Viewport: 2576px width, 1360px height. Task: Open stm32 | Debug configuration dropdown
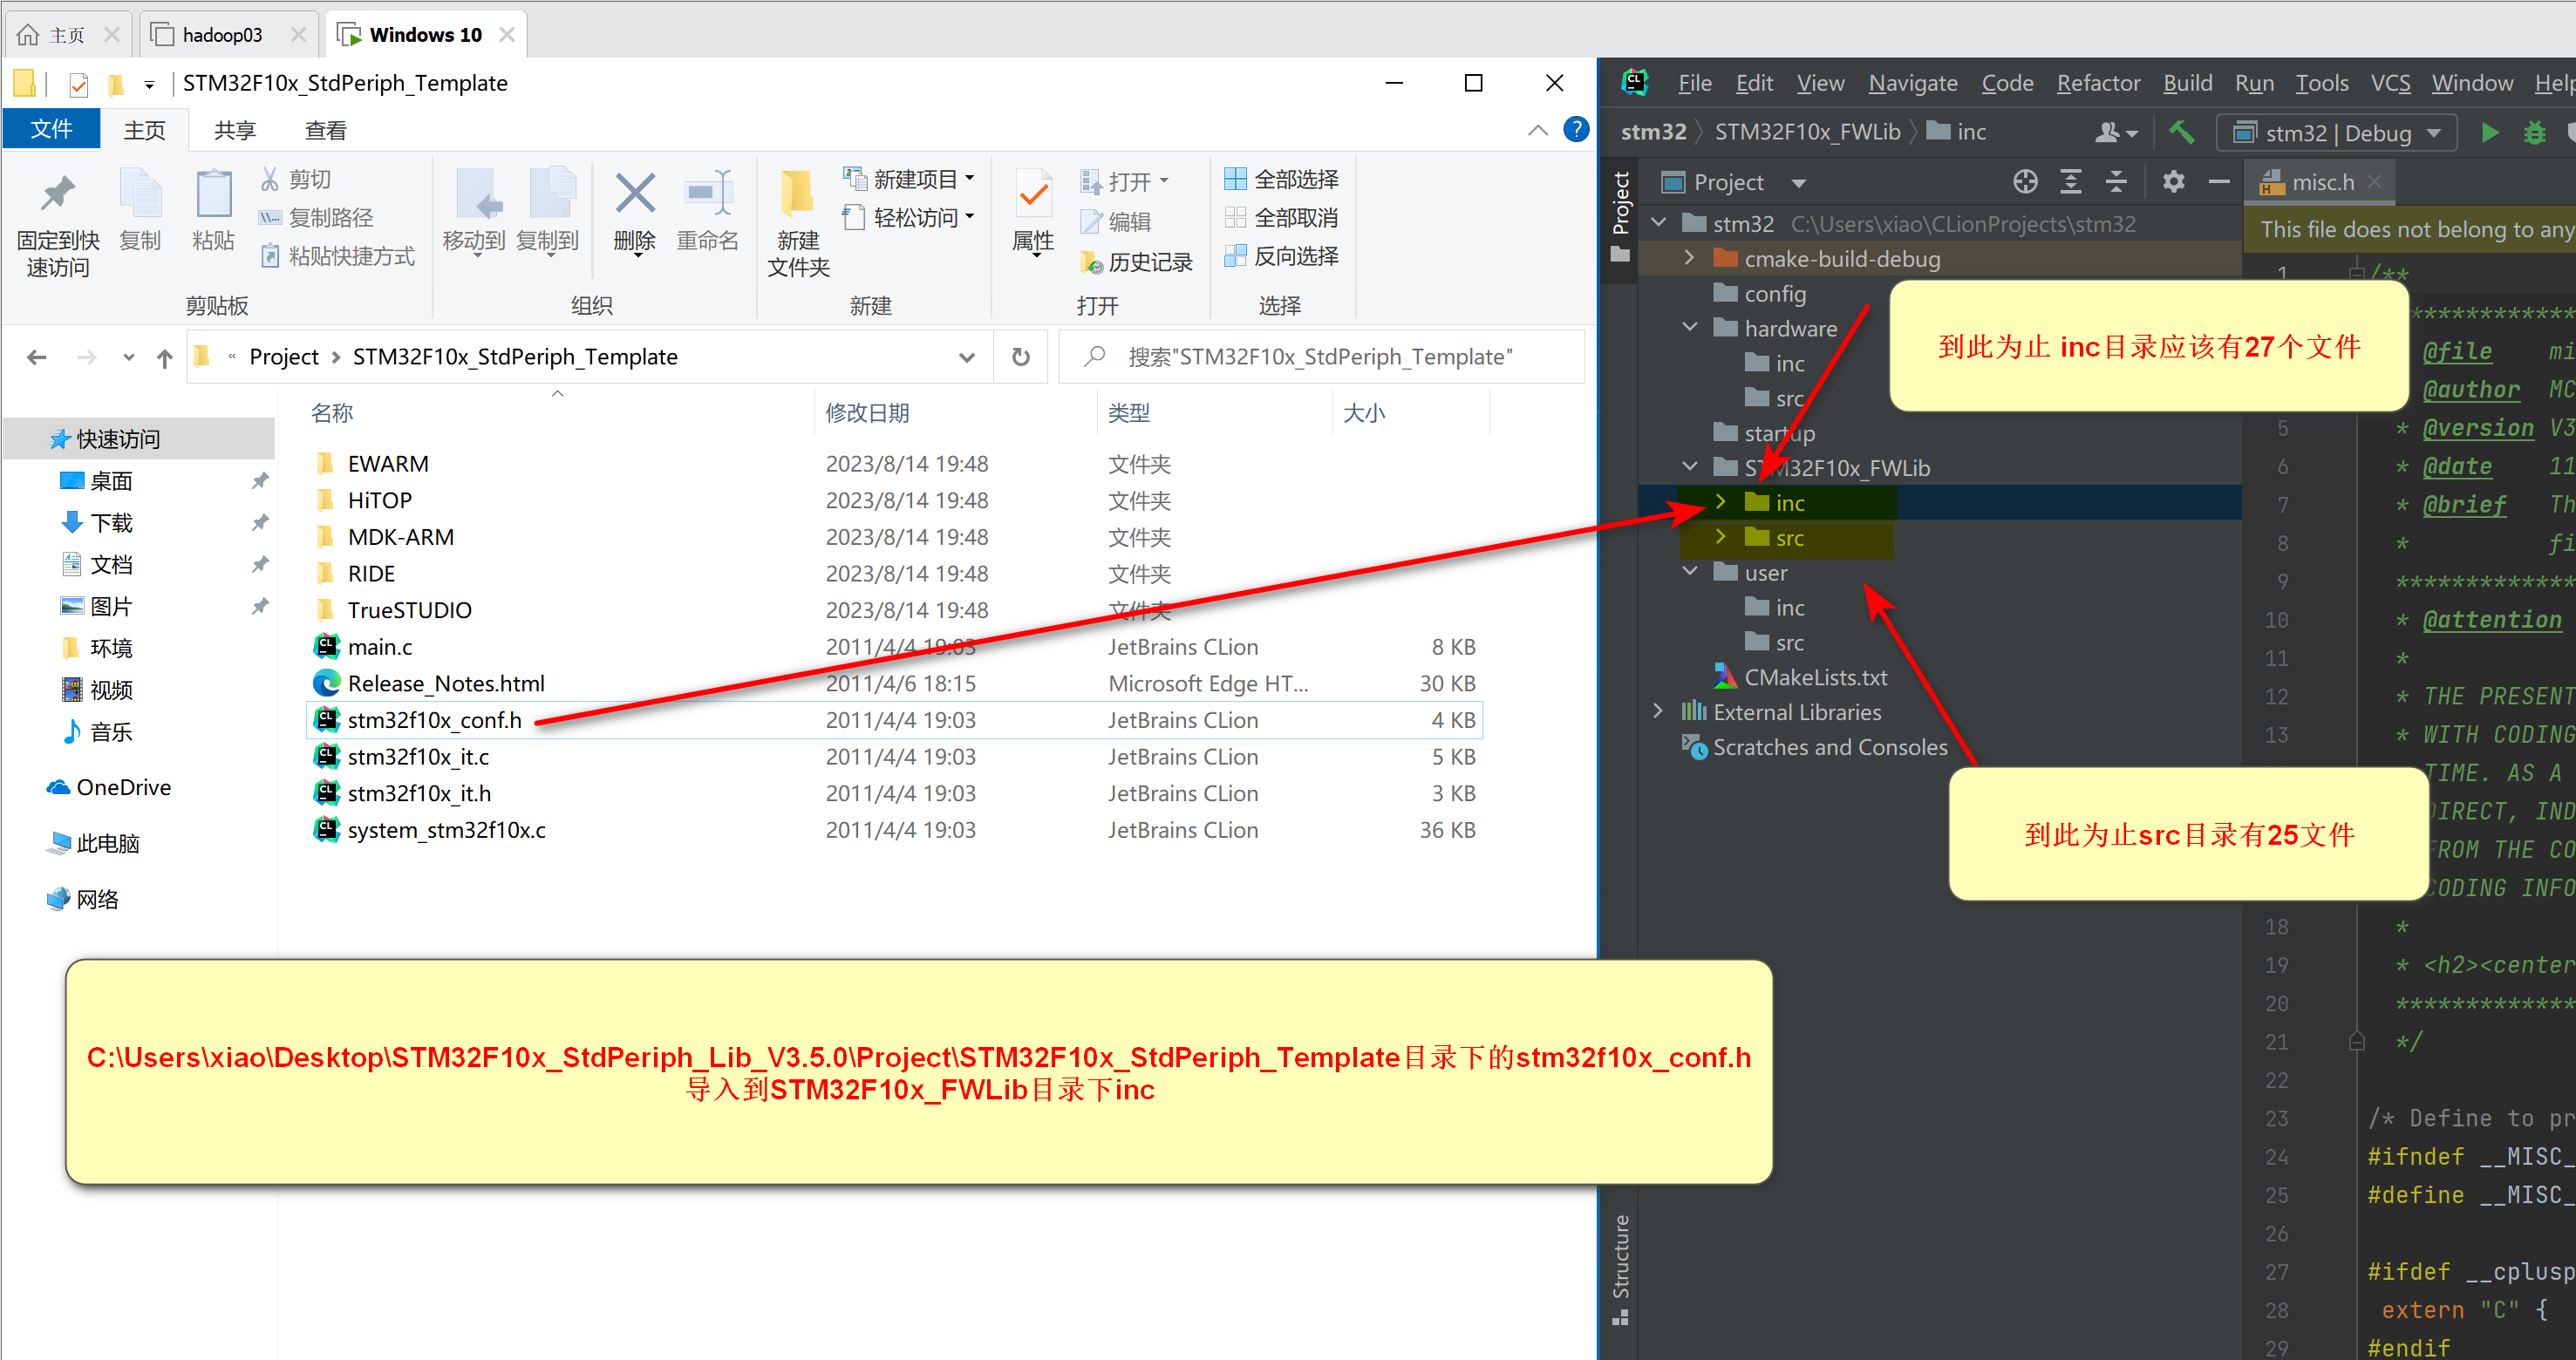click(2338, 133)
